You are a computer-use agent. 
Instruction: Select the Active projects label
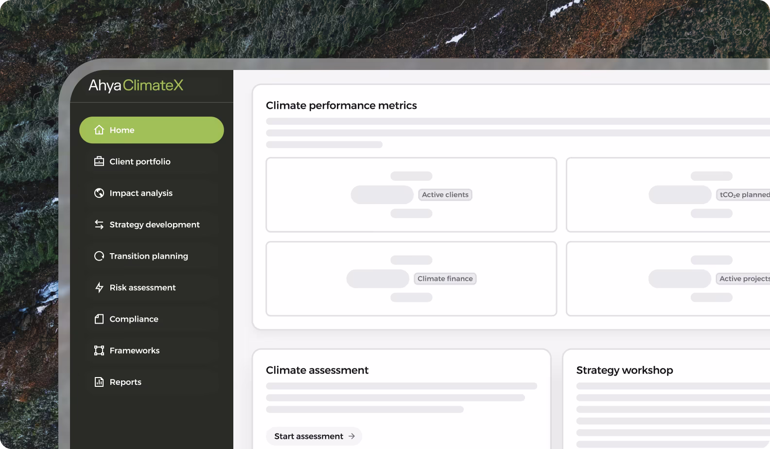(x=743, y=279)
